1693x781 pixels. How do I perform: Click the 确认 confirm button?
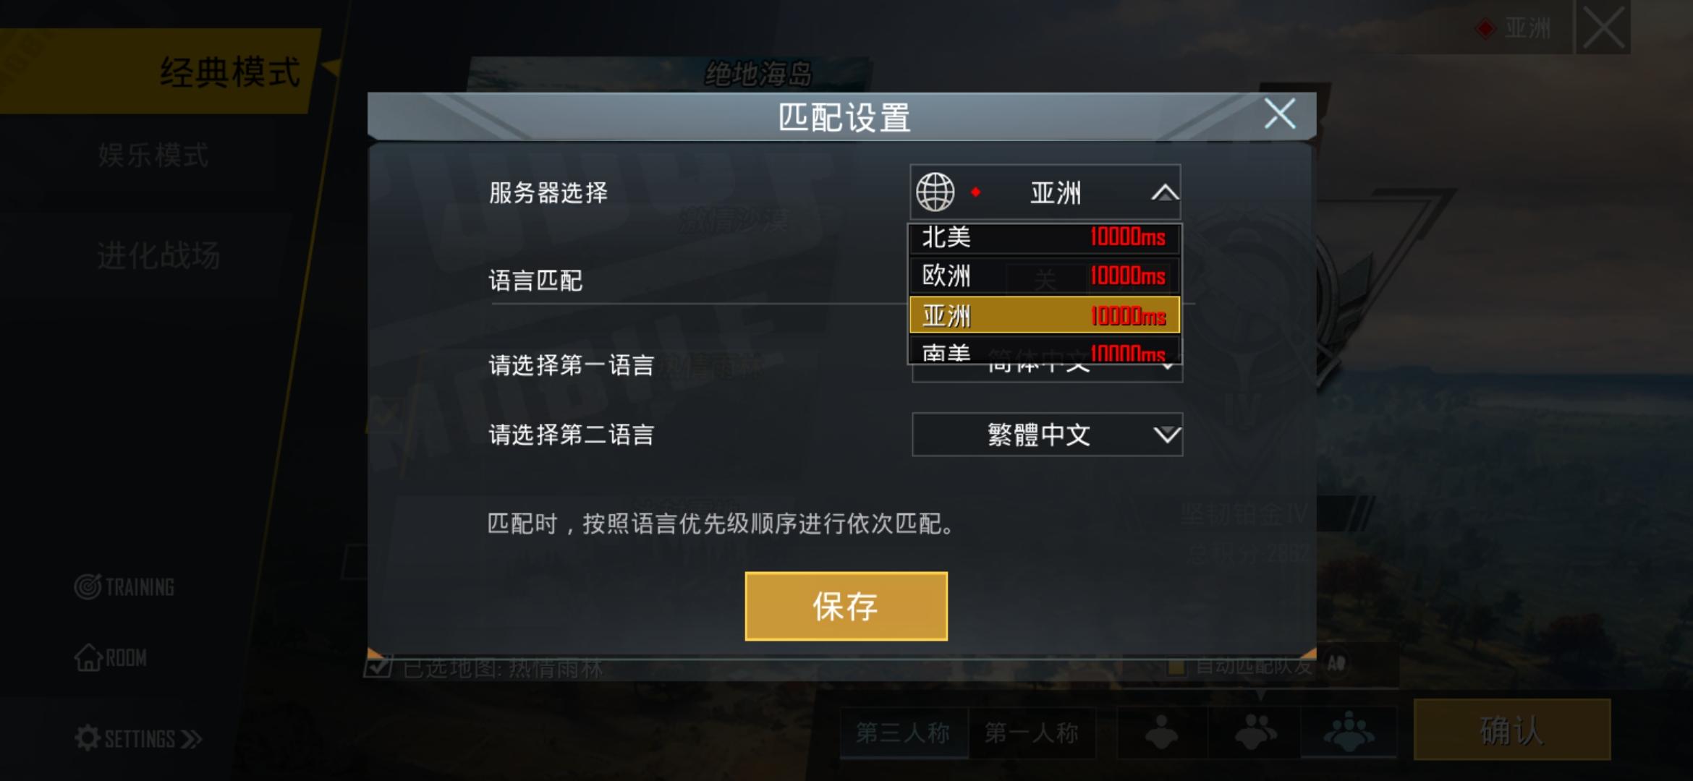1512,730
